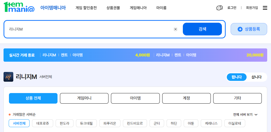Click the 거래많은 서버순 label

pyautogui.click(x=24, y=115)
